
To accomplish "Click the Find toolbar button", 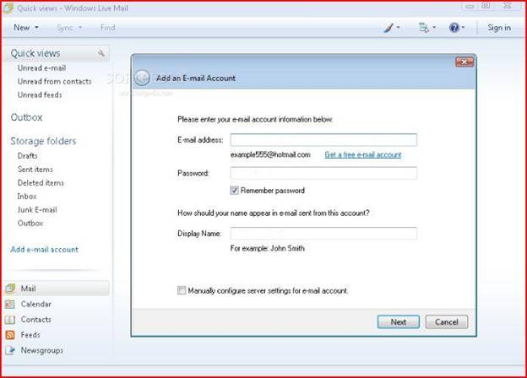I will [107, 28].
